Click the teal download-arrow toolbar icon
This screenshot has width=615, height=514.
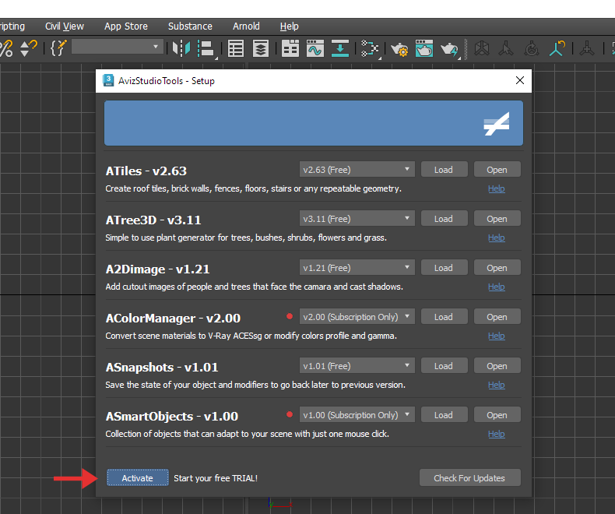(340, 48)
